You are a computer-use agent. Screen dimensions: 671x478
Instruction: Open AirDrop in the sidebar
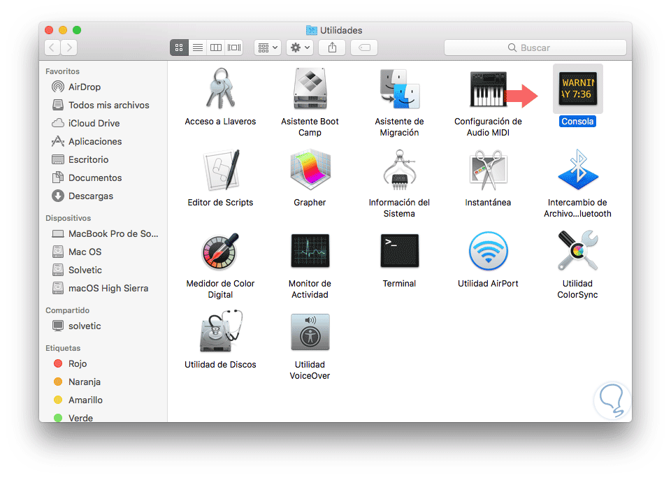pyautogui.click(x=103, y=87)
